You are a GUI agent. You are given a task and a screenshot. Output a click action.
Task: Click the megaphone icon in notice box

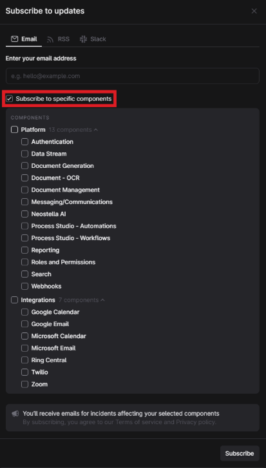[x=15, y=413]
